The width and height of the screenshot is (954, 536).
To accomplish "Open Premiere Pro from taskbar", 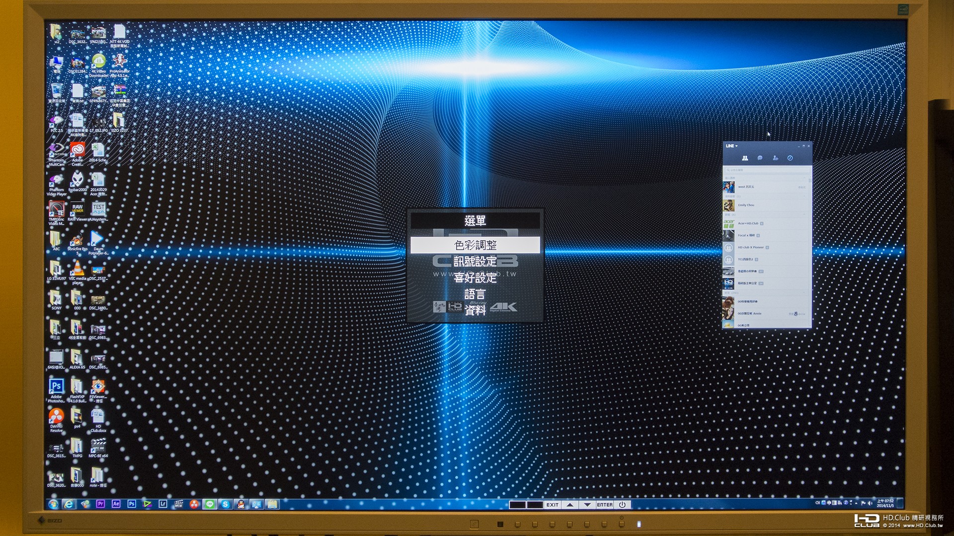I will (x=100, y=504).
